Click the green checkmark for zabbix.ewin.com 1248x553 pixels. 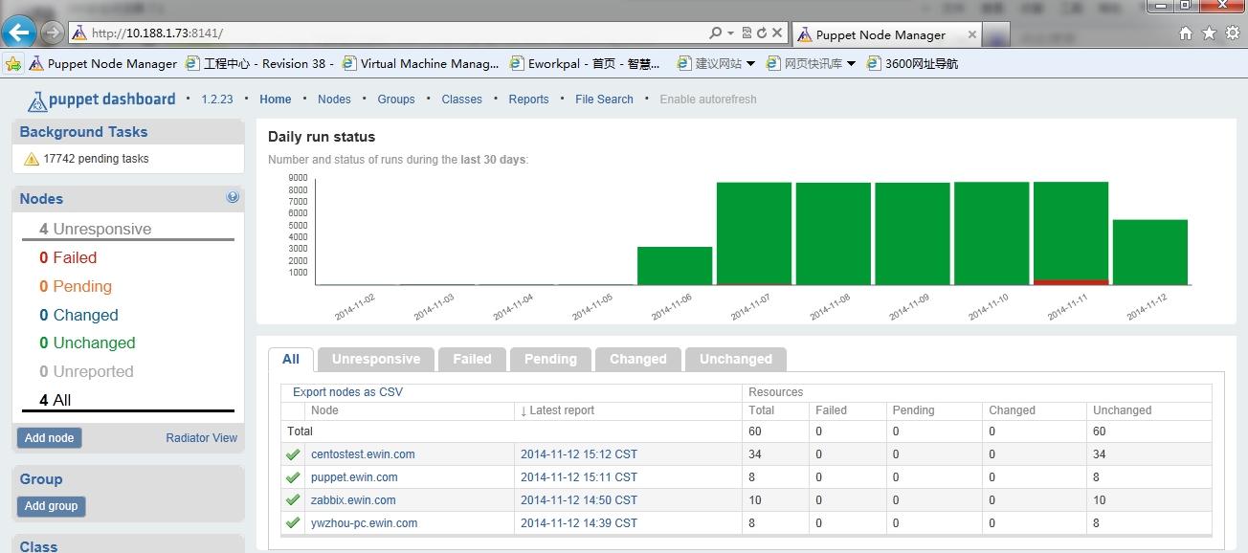[293, 500]
